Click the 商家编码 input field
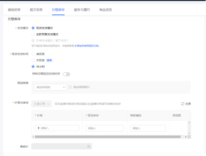 (x=148, y=128)
